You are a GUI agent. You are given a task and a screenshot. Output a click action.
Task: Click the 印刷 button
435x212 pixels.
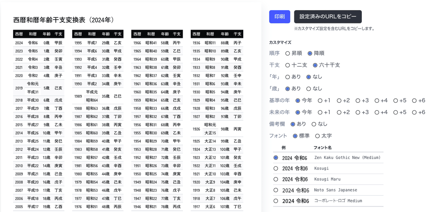279,17
